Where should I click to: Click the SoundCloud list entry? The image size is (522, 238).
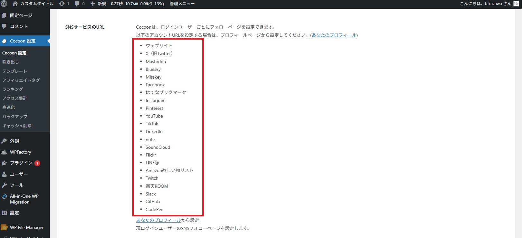click(x=158, y=147)
